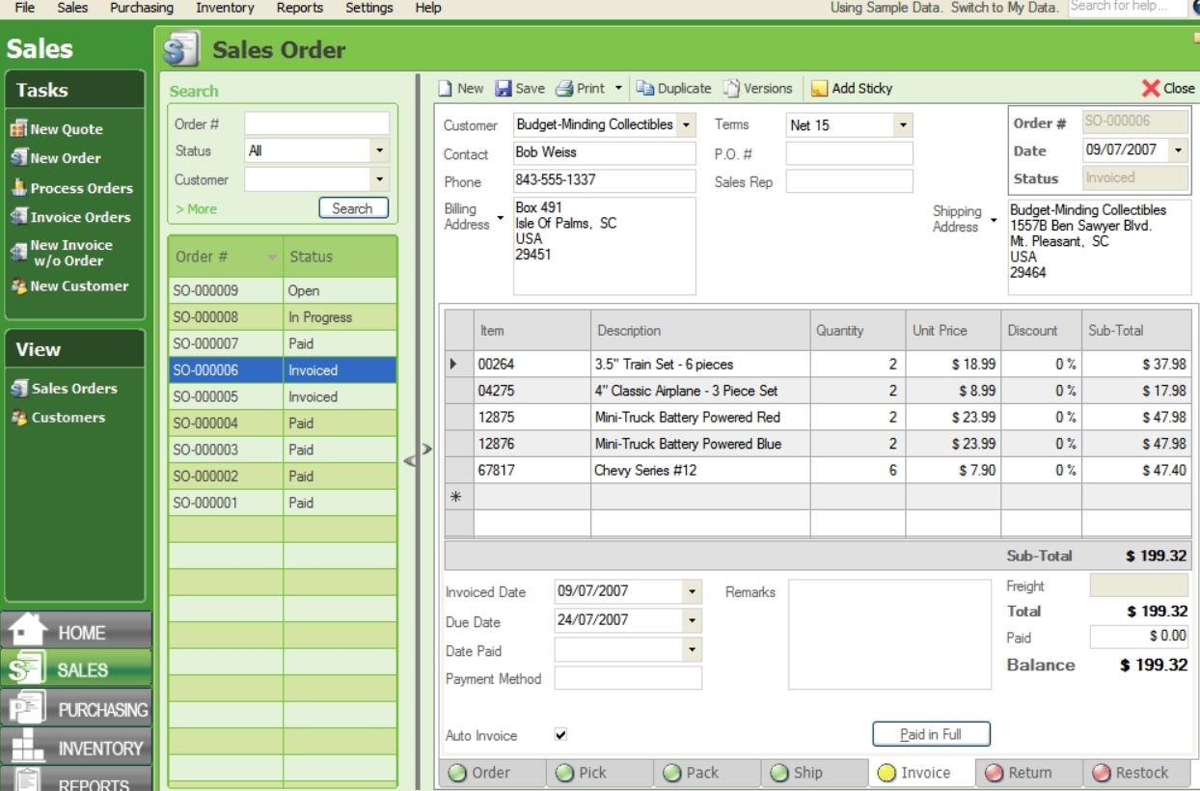The image size is (1200, 791).
Task: Expand the search Status dropdown
Action: (x=380, y=150)
